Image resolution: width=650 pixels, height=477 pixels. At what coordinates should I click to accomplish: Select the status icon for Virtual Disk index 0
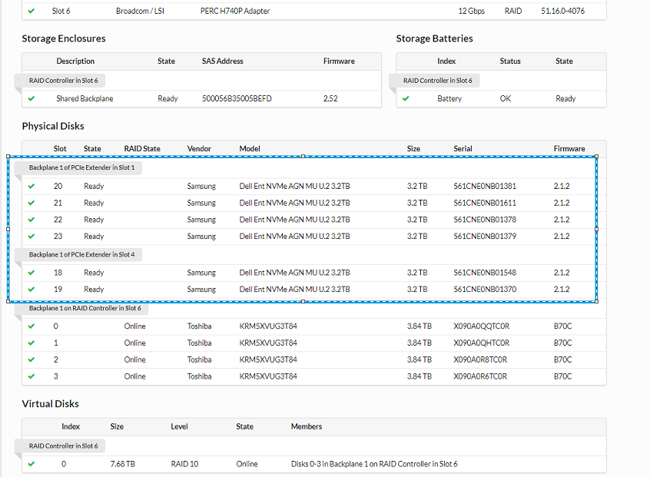32,463
